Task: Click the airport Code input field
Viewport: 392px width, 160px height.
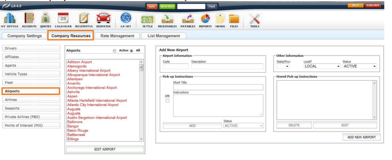Action: click(x=175, y=66)
